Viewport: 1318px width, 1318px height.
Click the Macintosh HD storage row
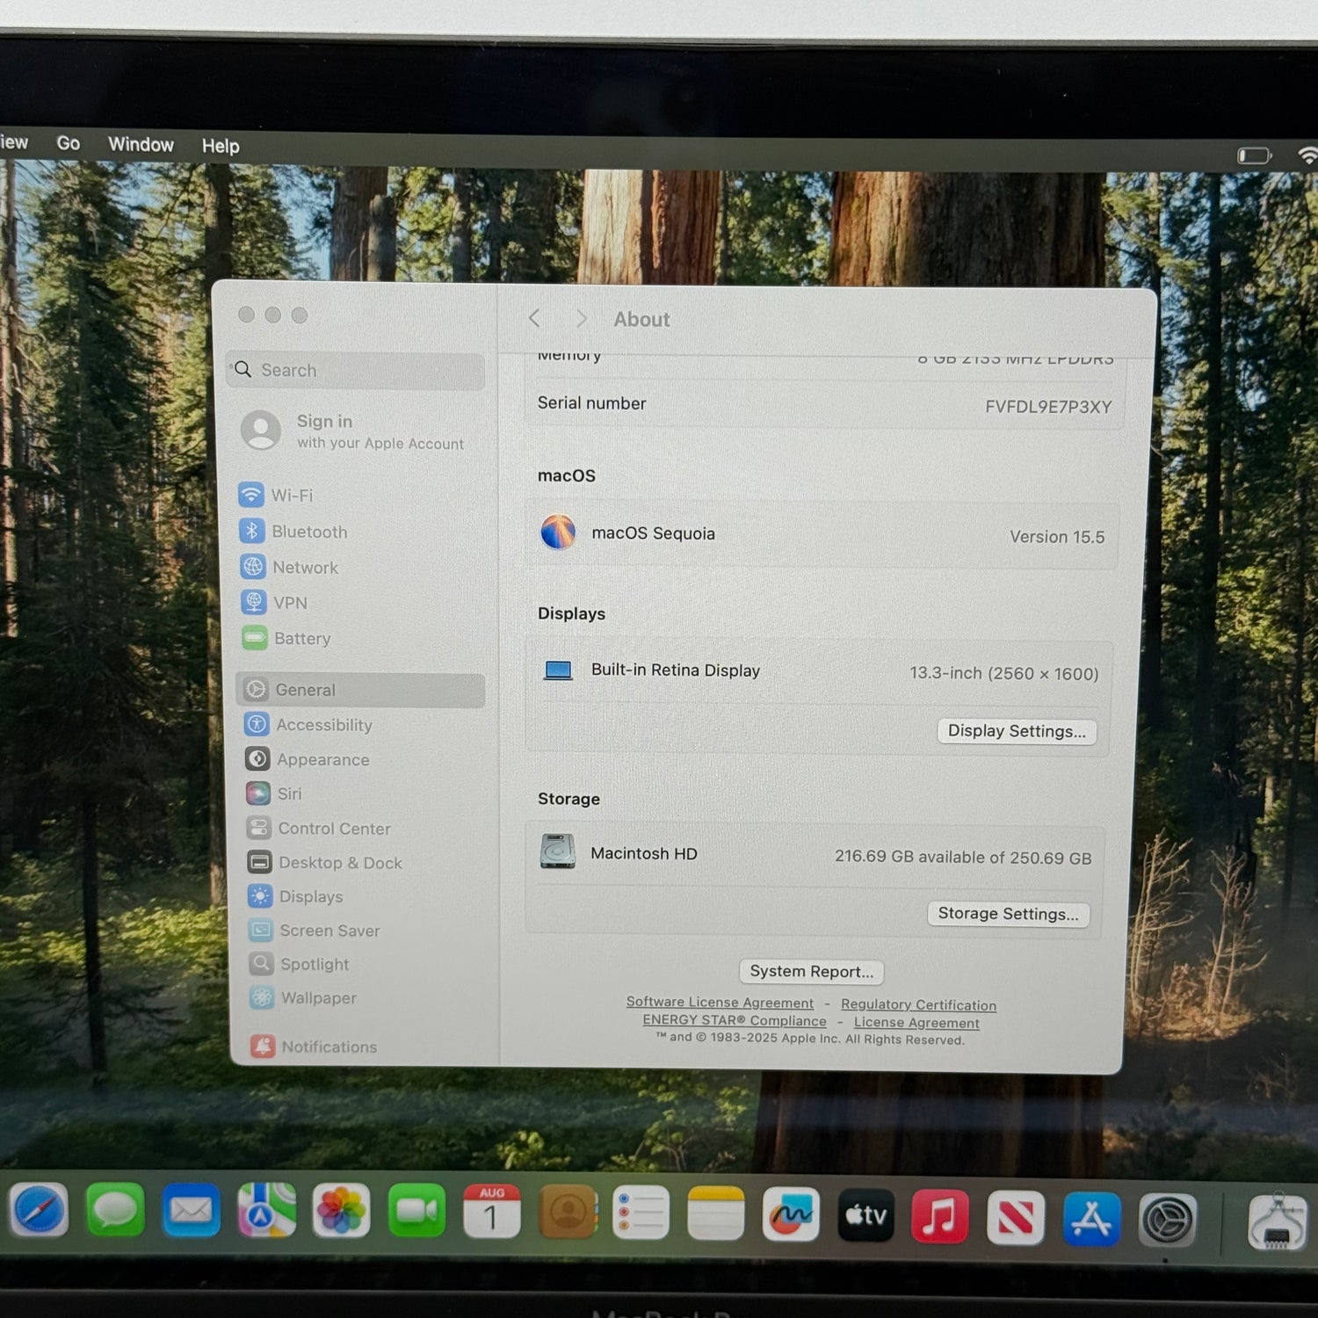[x=815, y=855]
